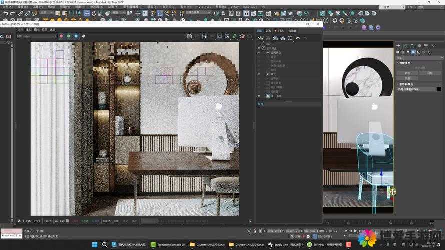Click the top-left button under Object Type rollout
Image resolution: width=445 pixels, height=250 pixels.
coord(407,73)
